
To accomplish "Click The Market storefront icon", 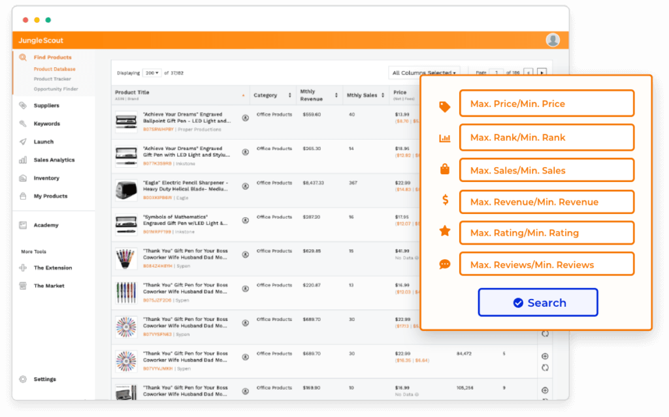I will tap(23, 286).
